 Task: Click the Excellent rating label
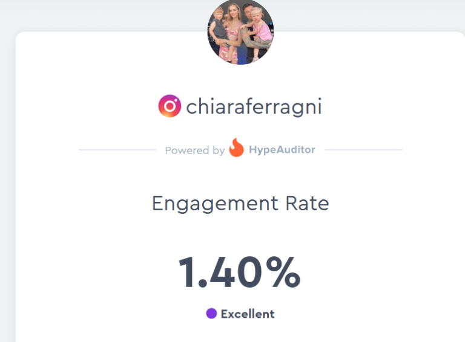point(248,314)
